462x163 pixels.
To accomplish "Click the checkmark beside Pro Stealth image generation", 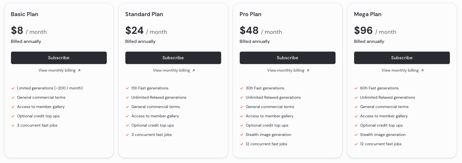I will tap(242, 135).
